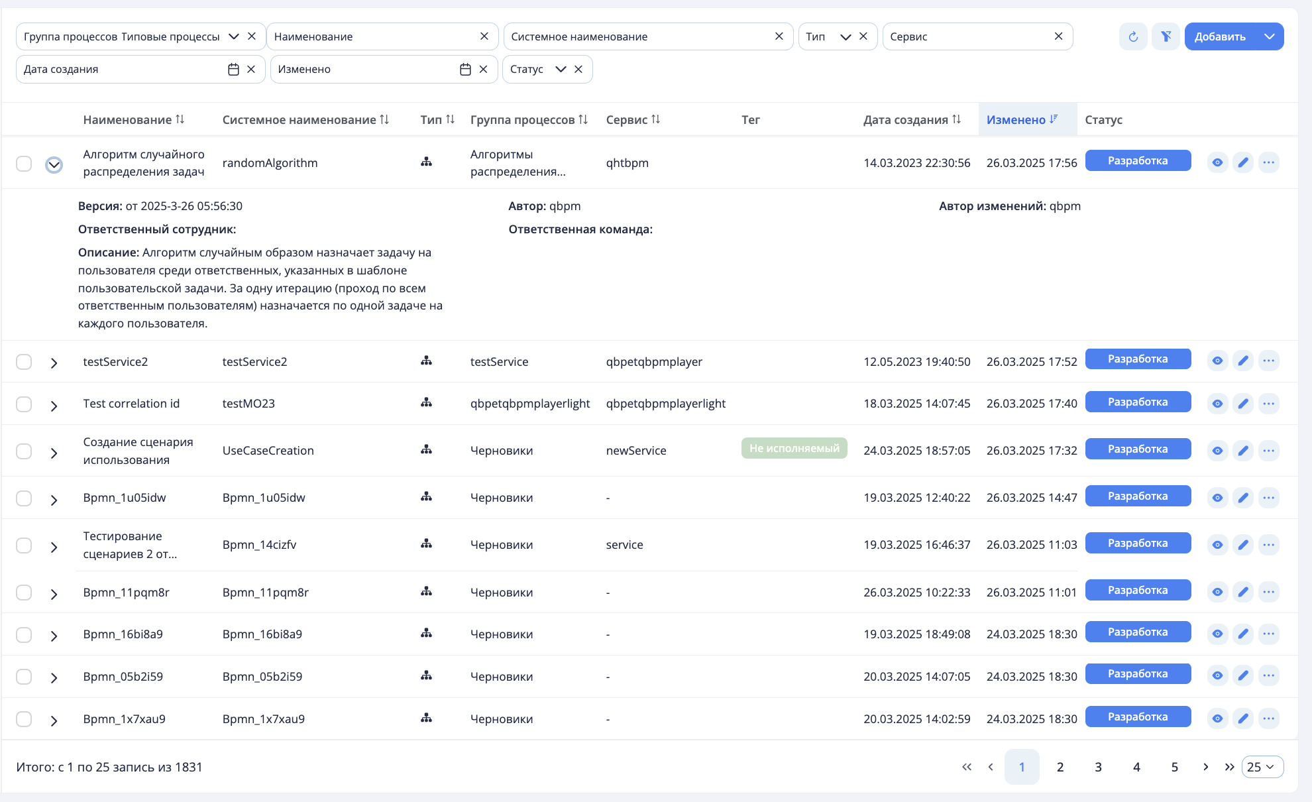Click Разработка status of Bpmn_1u05idw row
The height and width of the screenshot is (802, 1312).
click(x=1138, y=496)
